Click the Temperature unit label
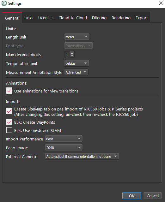The image size is (165, 202). [22, 64]
